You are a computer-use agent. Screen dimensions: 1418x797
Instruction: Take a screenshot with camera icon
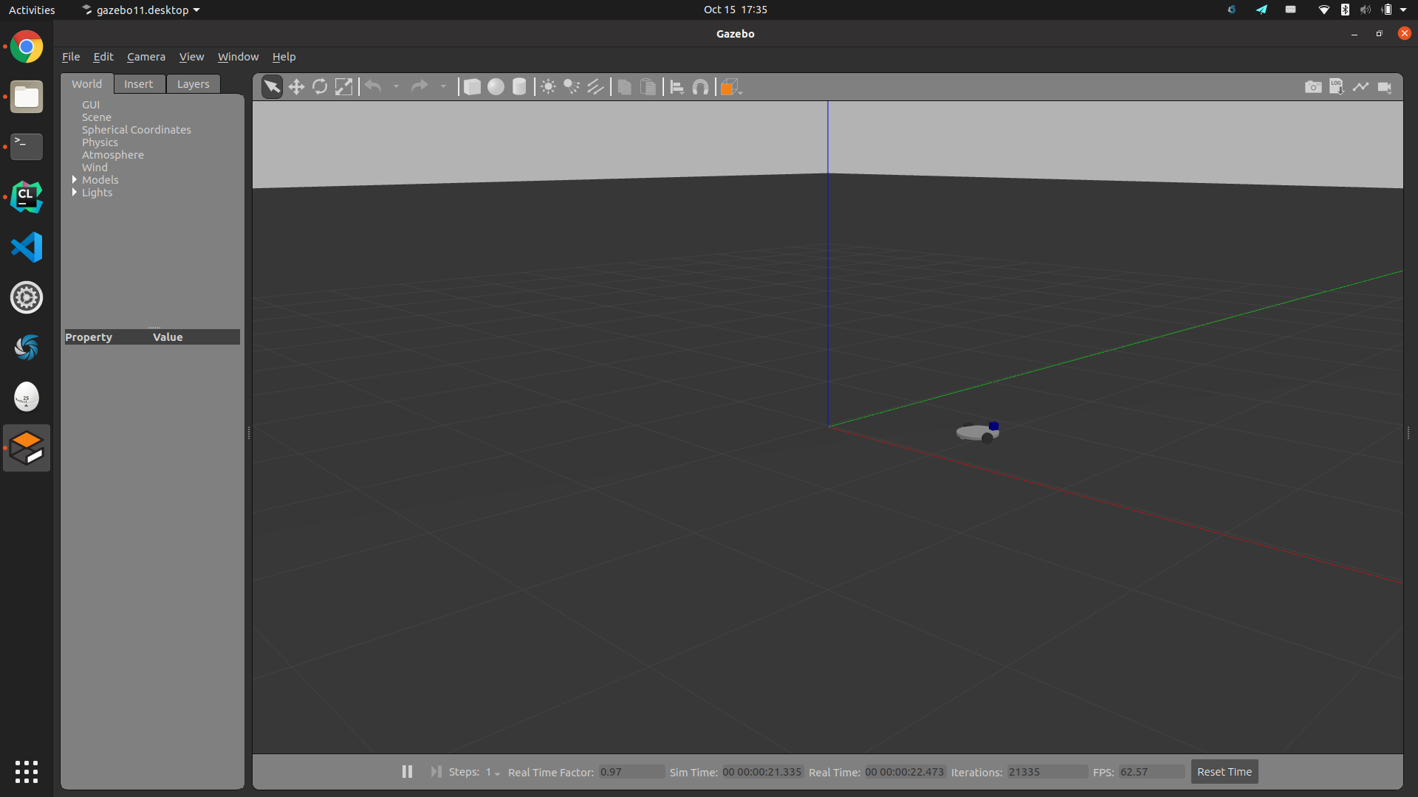[1313, 87]
